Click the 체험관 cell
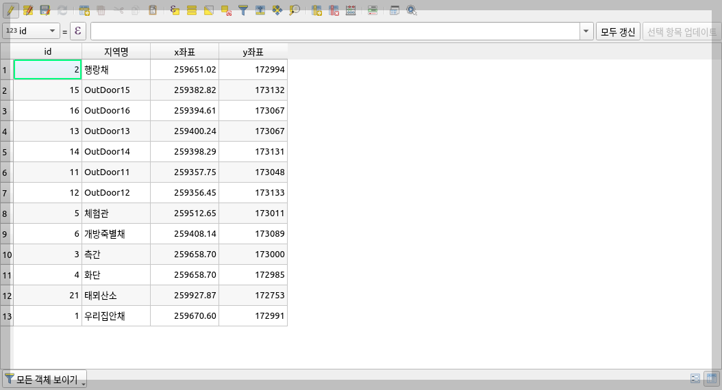This screenshot has height=390, width=722. click(x=116, y=213)
